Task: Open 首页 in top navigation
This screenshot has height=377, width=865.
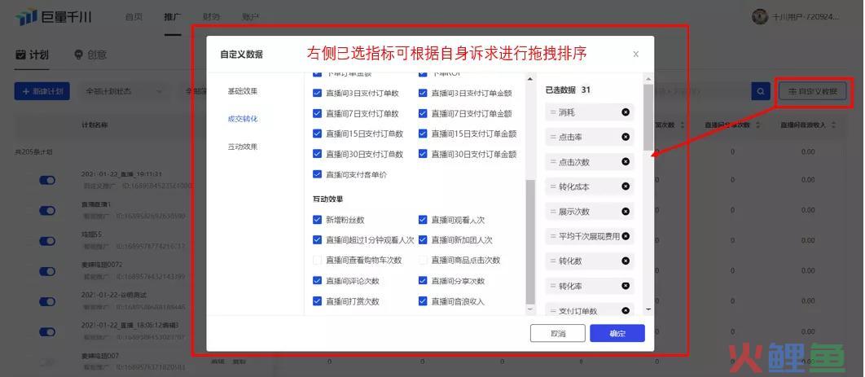Action: coord(134,17)
